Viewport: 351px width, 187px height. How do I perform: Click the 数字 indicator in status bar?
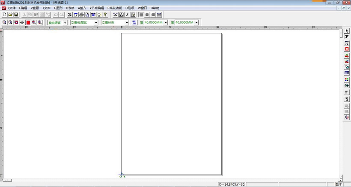339,184
